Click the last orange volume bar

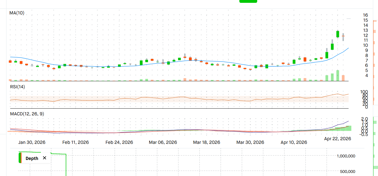343,78
